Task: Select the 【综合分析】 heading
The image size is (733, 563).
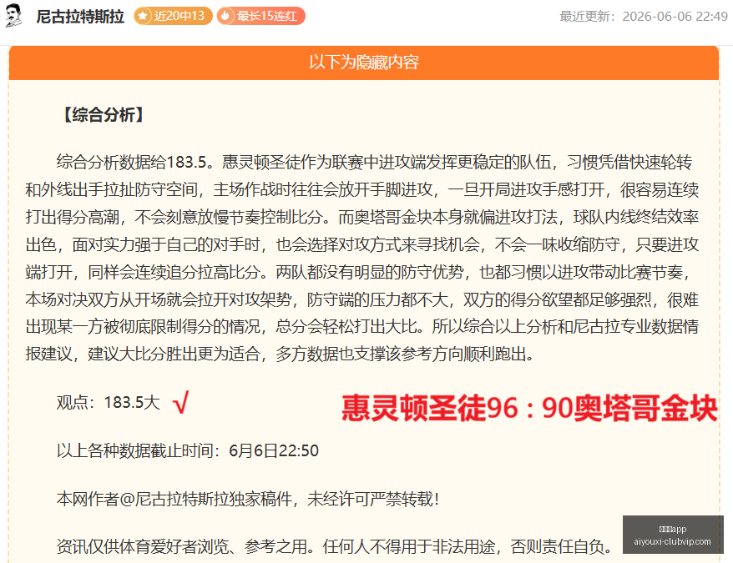Action: 104,114
